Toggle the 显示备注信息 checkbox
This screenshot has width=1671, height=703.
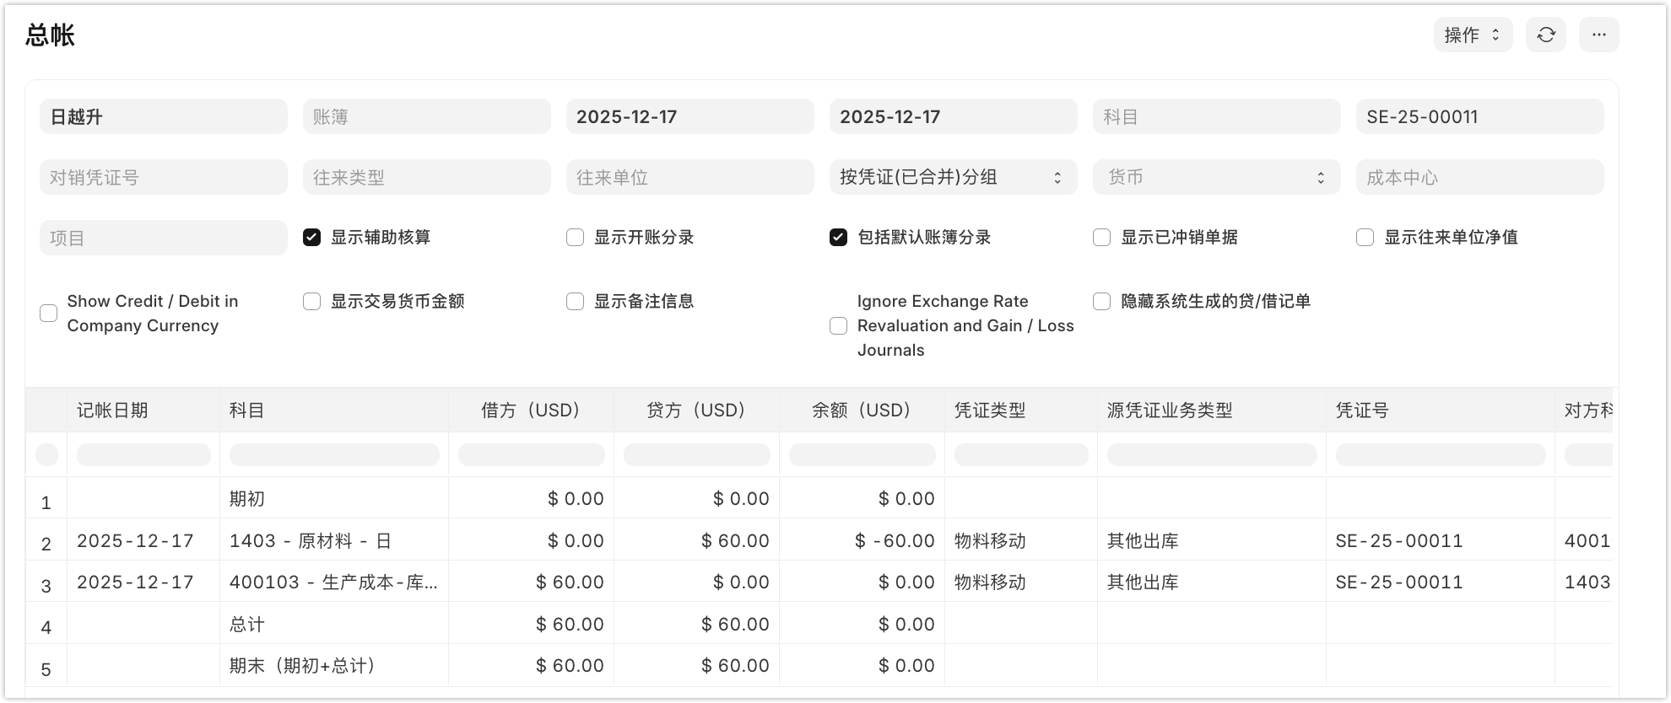coord(576,302)
